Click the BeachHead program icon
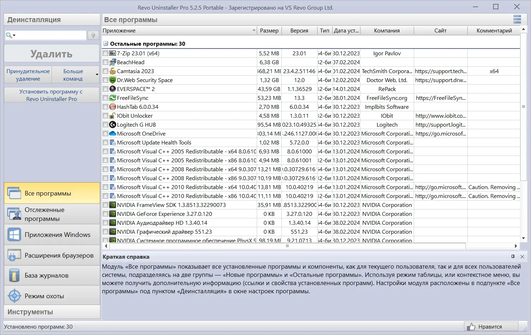The height and width of the screenshot is (335, 531). [x=113, y=62]
